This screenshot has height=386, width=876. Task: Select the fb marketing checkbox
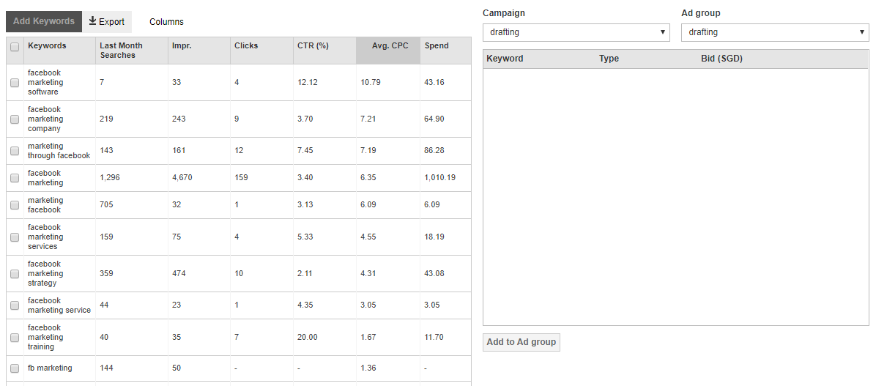15,368
